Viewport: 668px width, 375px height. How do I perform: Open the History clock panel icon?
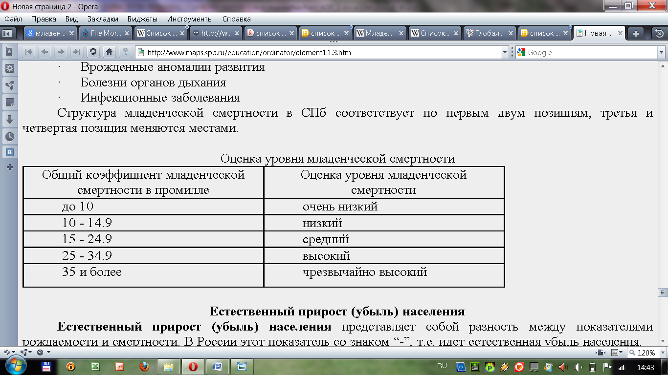9,136
